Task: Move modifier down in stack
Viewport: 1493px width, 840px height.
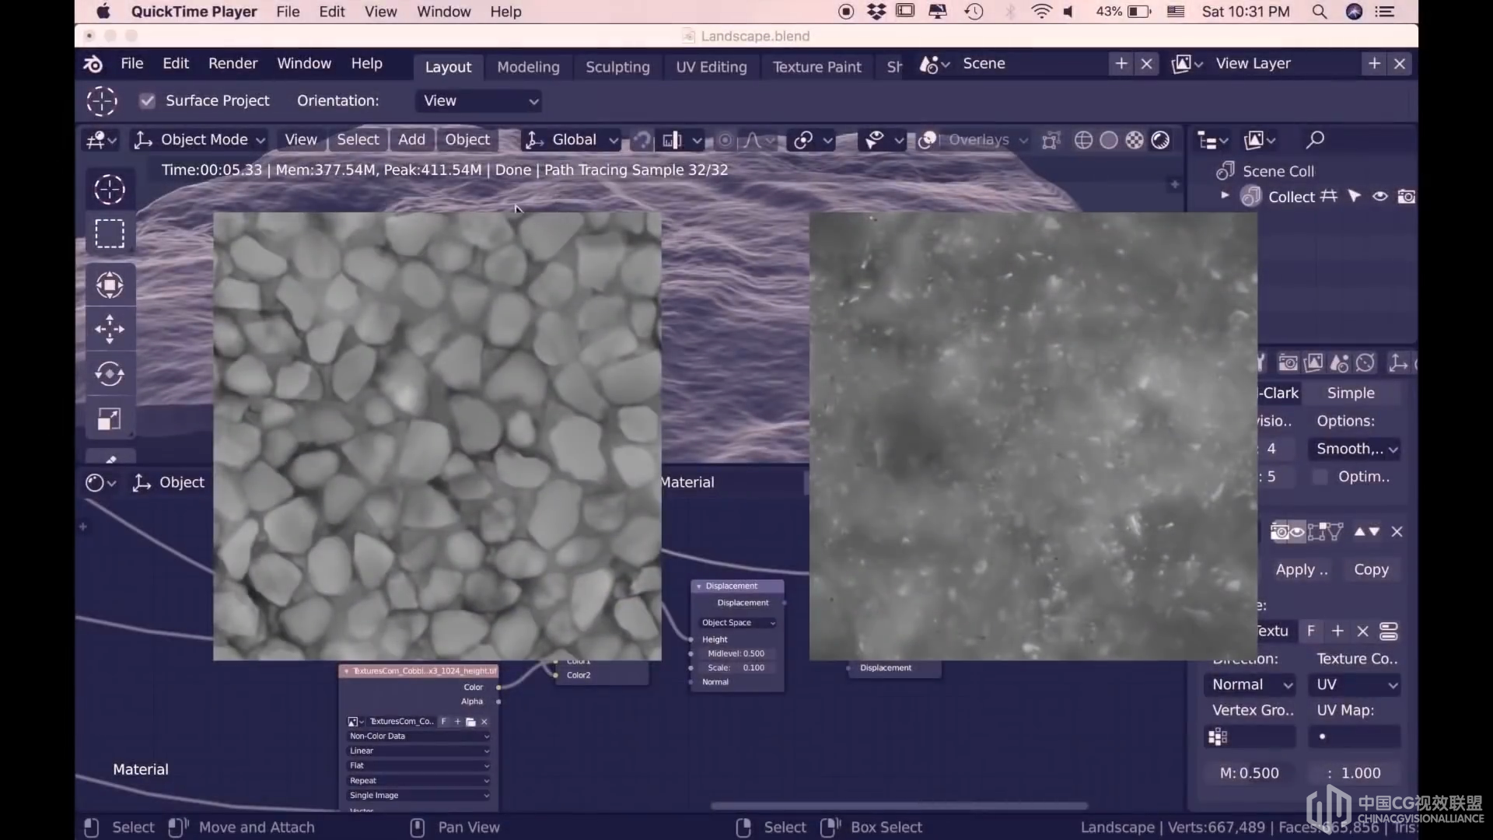Action: click(1375, 531)
